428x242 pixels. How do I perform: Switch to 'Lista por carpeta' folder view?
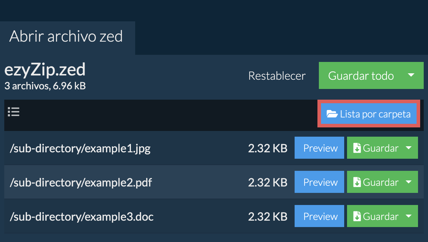tap(368, 114)
